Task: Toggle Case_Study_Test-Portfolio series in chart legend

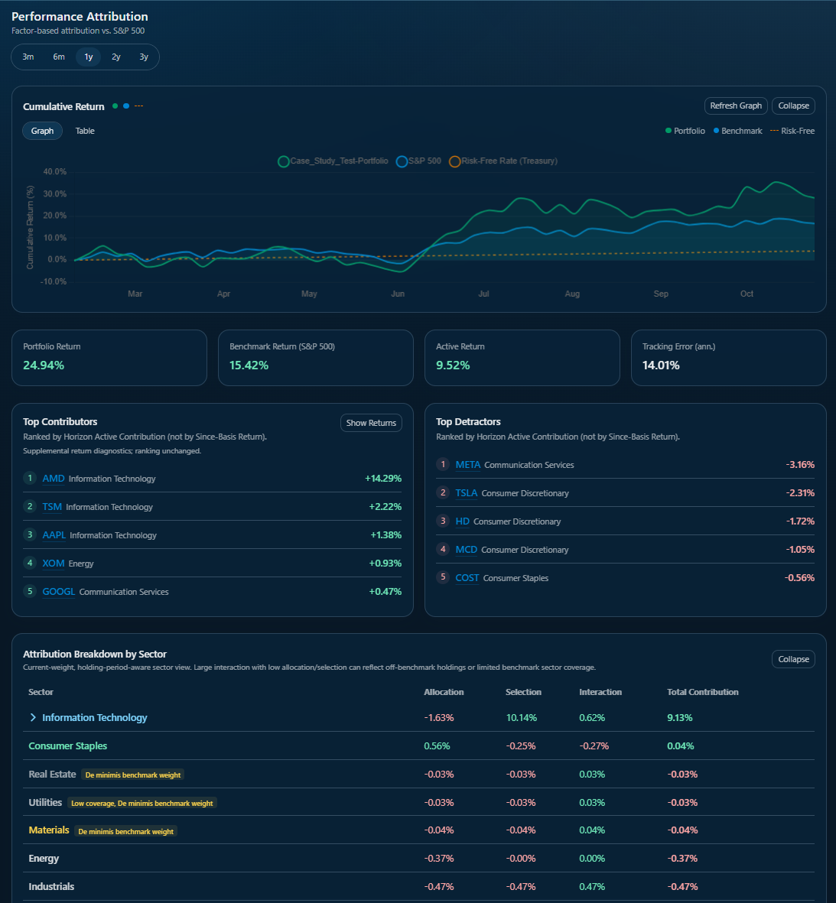Action: tap(333, 161)
